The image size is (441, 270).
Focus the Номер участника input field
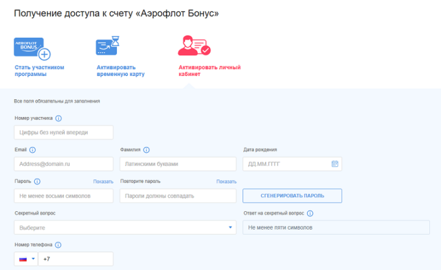64,132
